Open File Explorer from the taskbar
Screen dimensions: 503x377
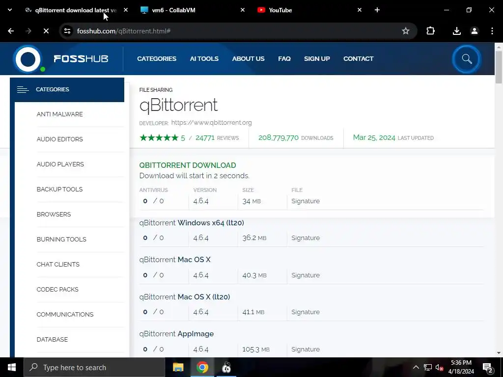point(178,367)
